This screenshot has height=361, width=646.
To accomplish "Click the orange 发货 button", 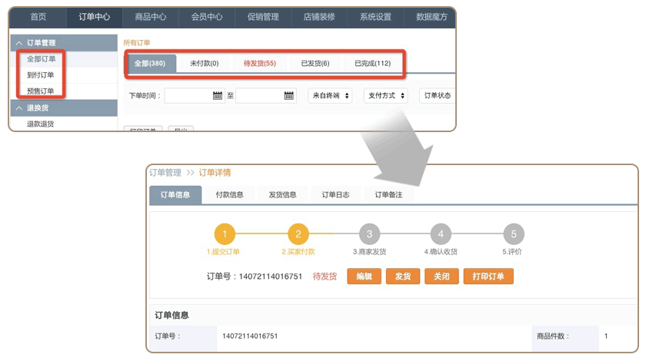I will tap(402, 277).
